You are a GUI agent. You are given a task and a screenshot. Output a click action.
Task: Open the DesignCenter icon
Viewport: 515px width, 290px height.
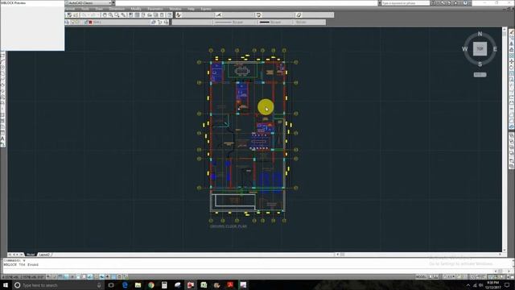[137, 15]
